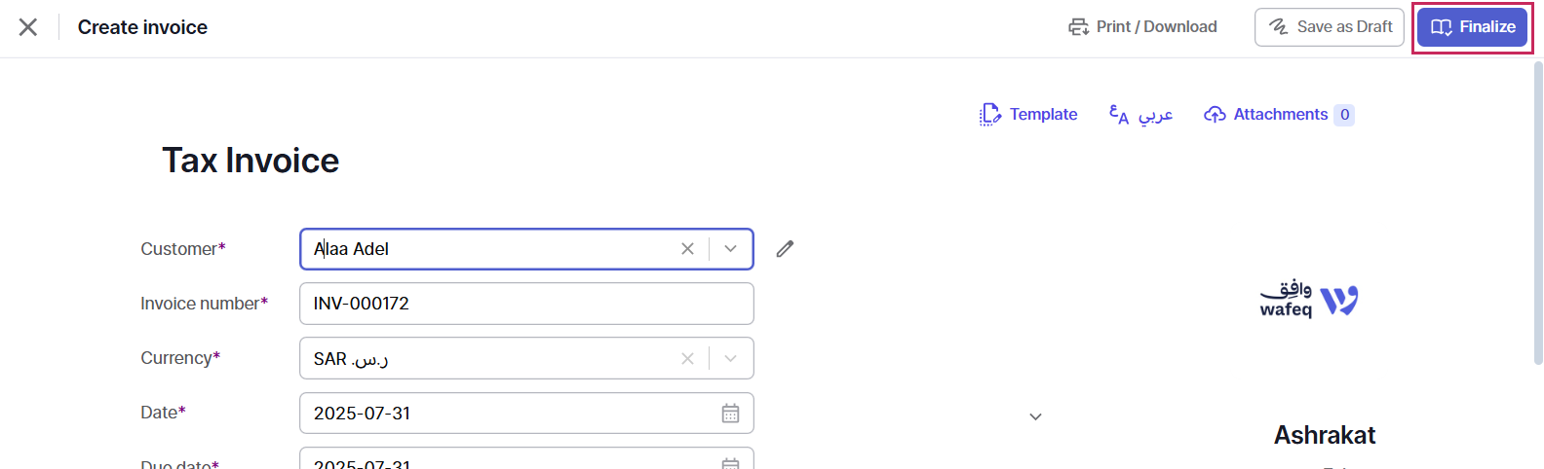Open the Due date calendar icon
The image size is (1544, 469).
(730, 463)
